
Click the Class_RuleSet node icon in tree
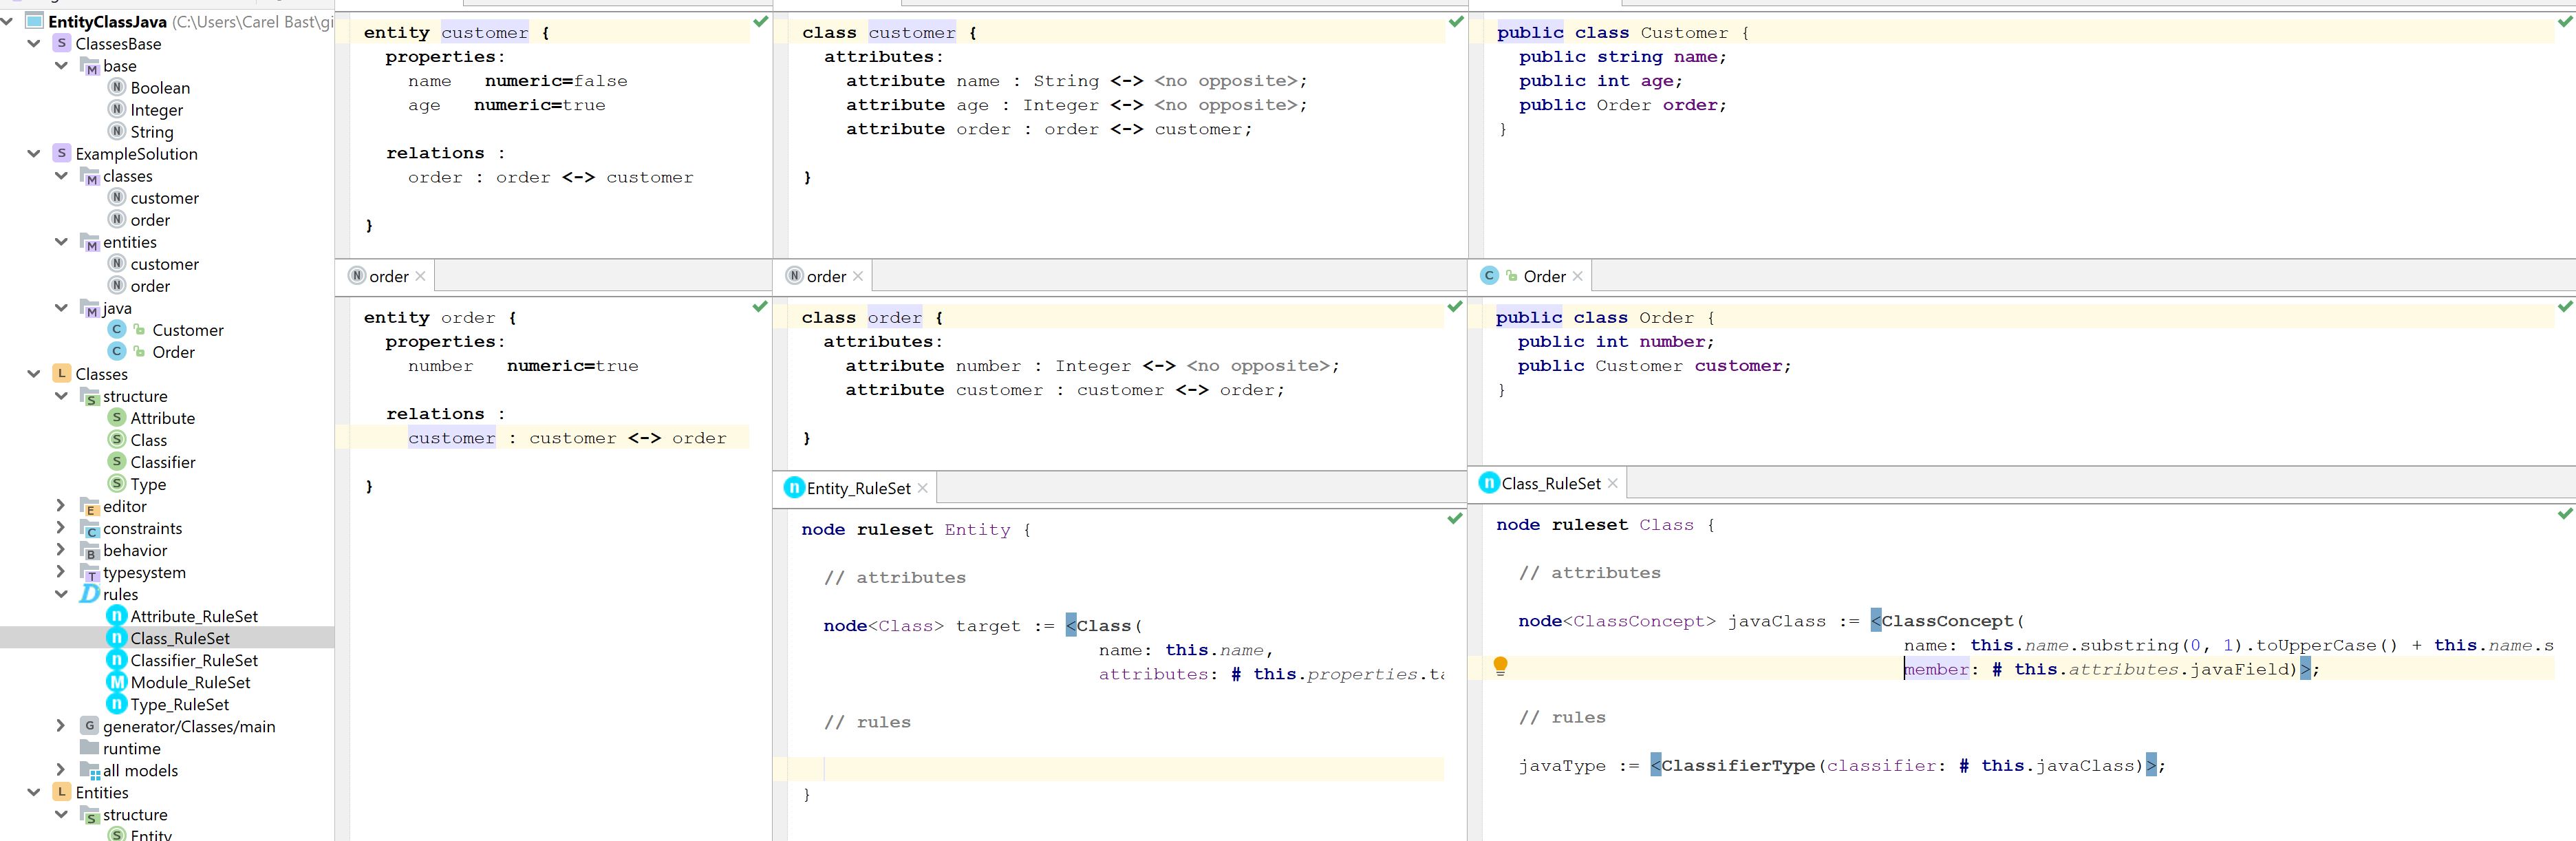[117, 638]
